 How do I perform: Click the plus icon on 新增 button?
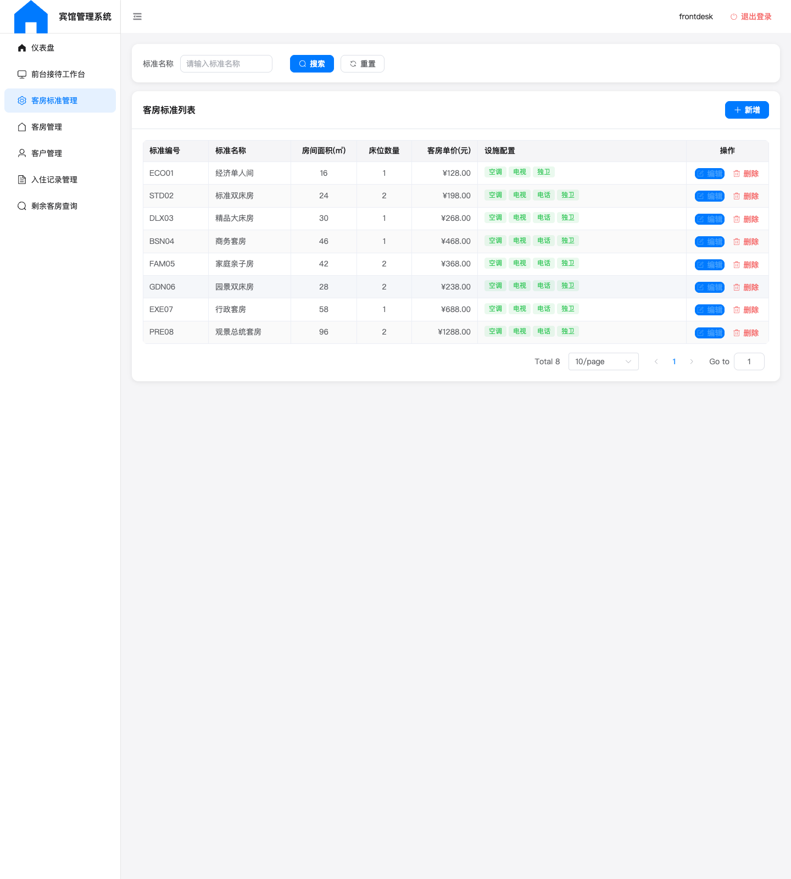click(x=738, y=110)
